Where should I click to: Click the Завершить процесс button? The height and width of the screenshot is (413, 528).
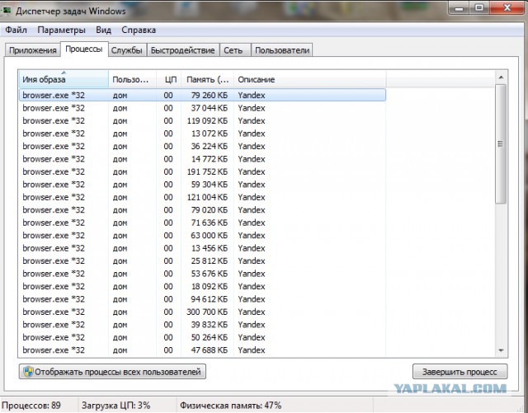coord(460,372)
